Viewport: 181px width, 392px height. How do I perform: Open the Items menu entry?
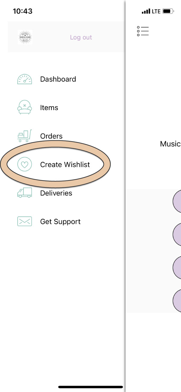pyautogui.click(x=49, y=108)
